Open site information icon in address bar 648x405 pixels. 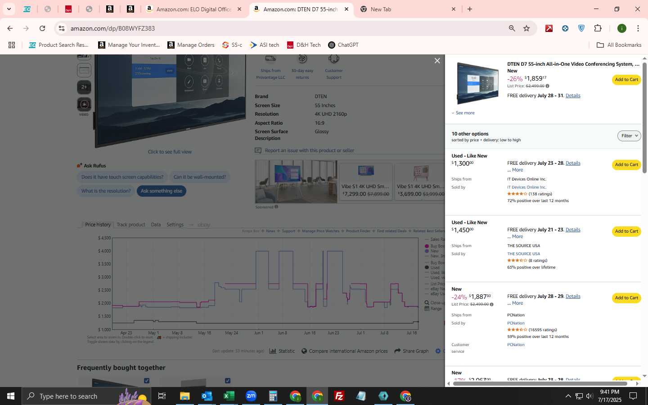(x=62, y=28)
